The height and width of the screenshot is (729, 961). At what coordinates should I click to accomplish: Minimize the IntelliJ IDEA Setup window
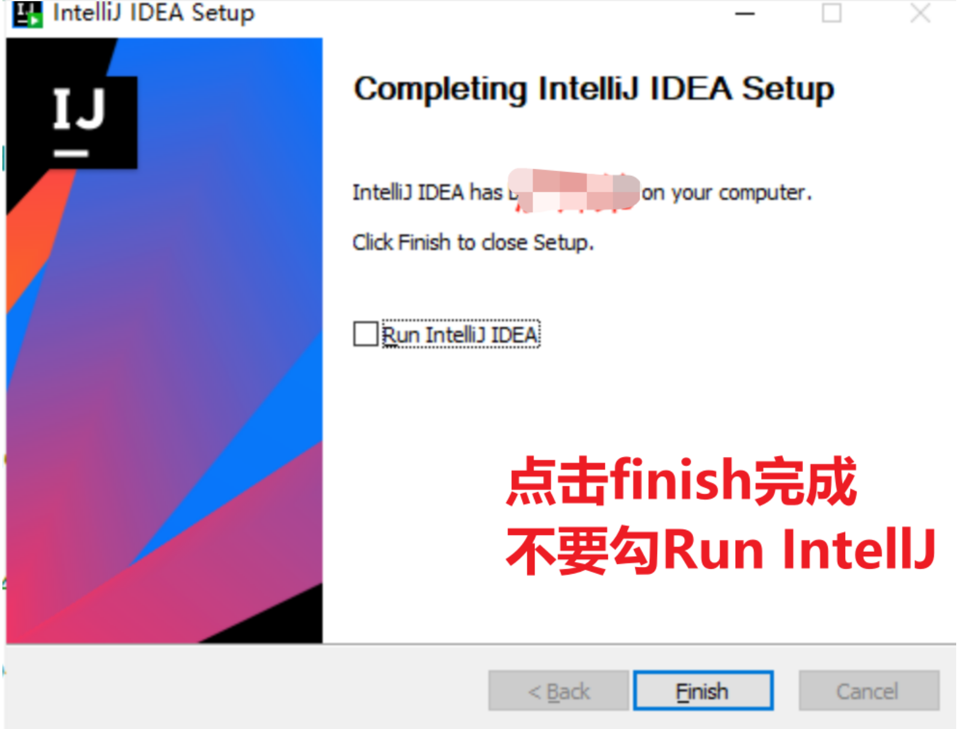click(745, 13)
